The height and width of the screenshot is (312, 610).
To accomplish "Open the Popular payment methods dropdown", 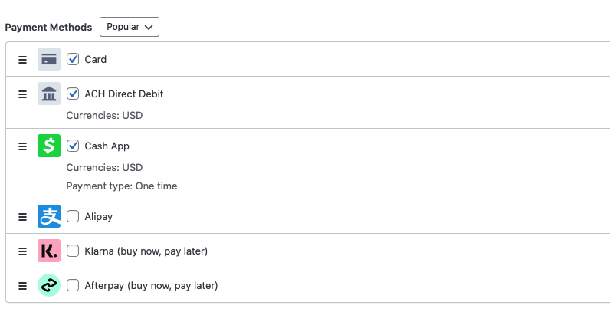I will pos(129,27).
